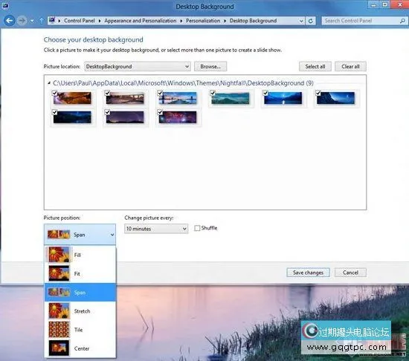The image size is (409, 361).
Task: Select the orange canyon wallpaper thumbnail
Action: [x=73, y=98]
